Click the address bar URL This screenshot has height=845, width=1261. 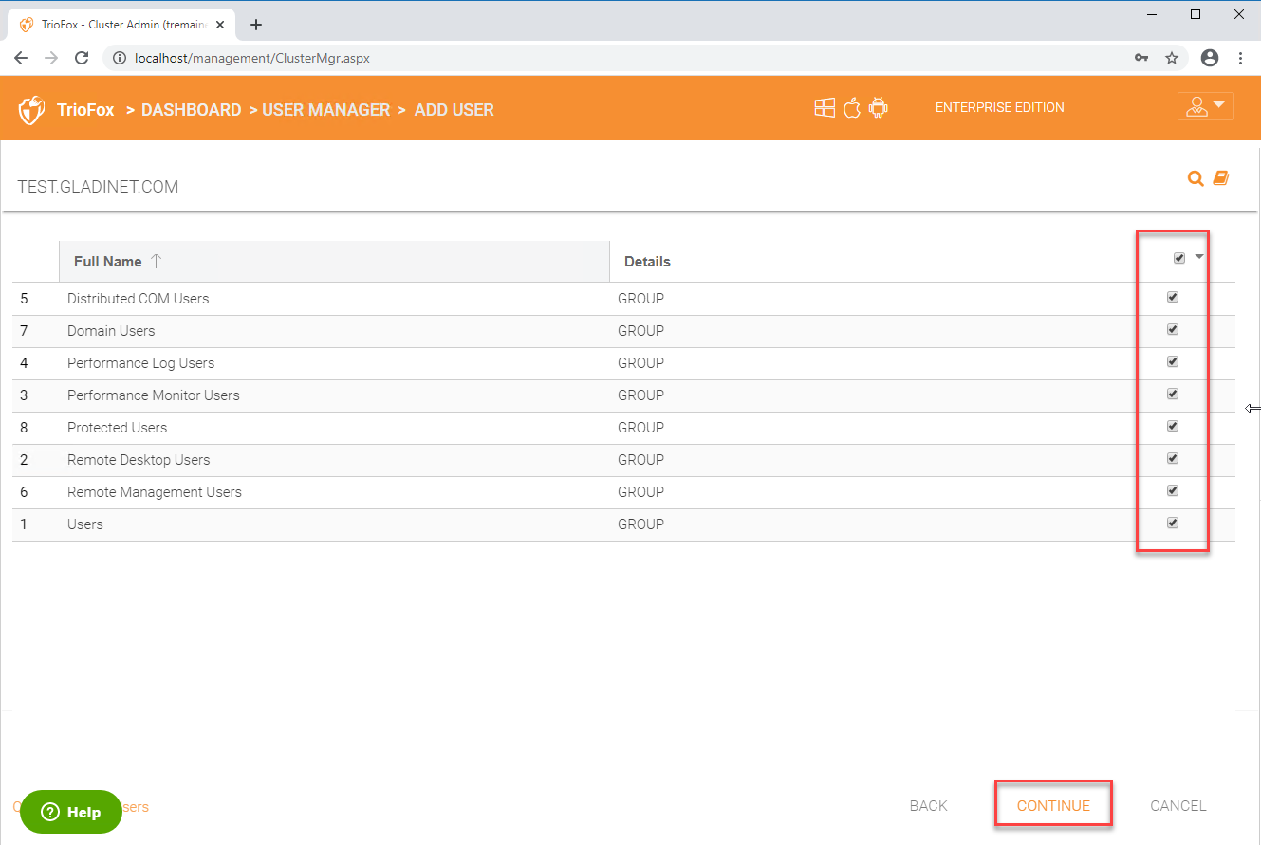(252, 58)
